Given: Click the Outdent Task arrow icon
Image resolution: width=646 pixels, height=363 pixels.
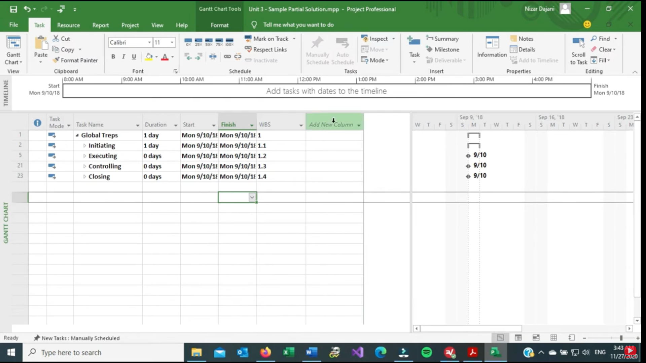Looking at the screenshot, I should tap(188, 56).
